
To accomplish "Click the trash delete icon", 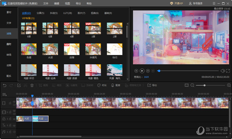I will pos(32,85).
